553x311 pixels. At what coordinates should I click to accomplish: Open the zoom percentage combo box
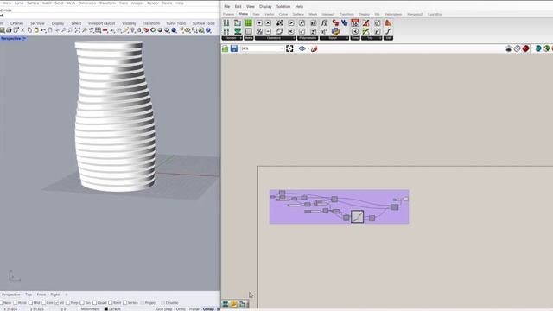(262, 48)
